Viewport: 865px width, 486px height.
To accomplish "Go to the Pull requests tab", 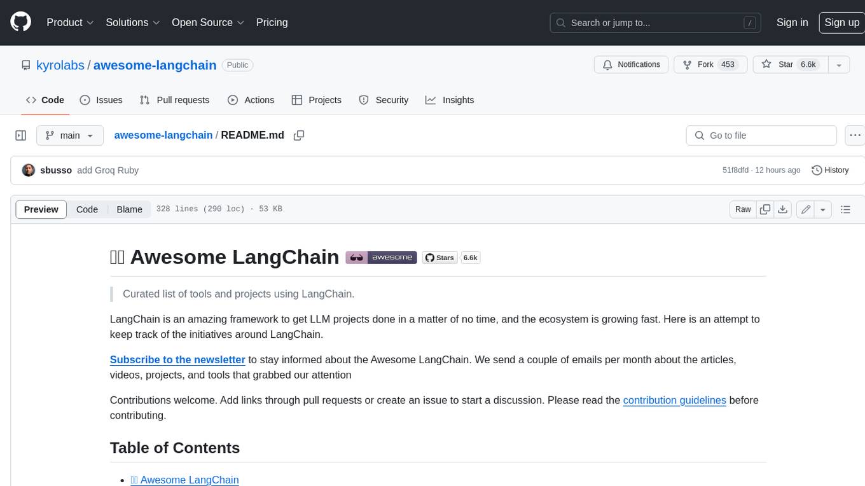I will 174,100.
